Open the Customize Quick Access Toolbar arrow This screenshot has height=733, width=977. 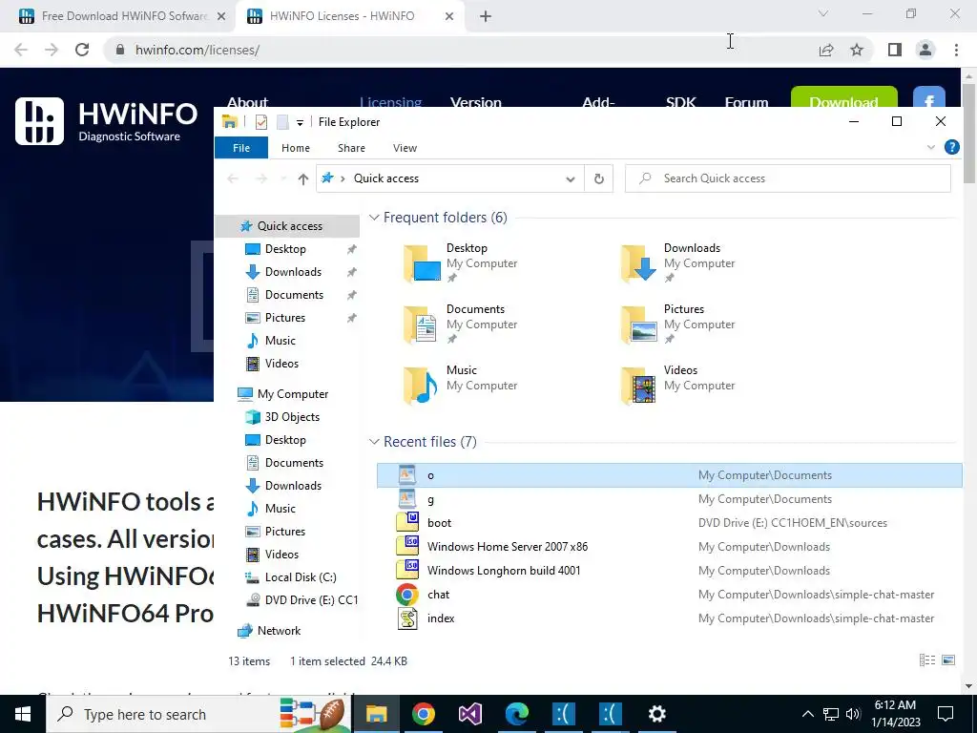[300, 123]
